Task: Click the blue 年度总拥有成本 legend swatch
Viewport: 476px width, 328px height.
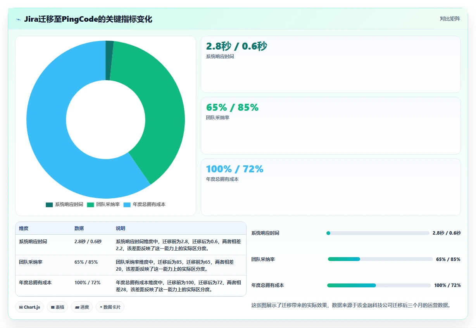Action: tap(127, 204)
